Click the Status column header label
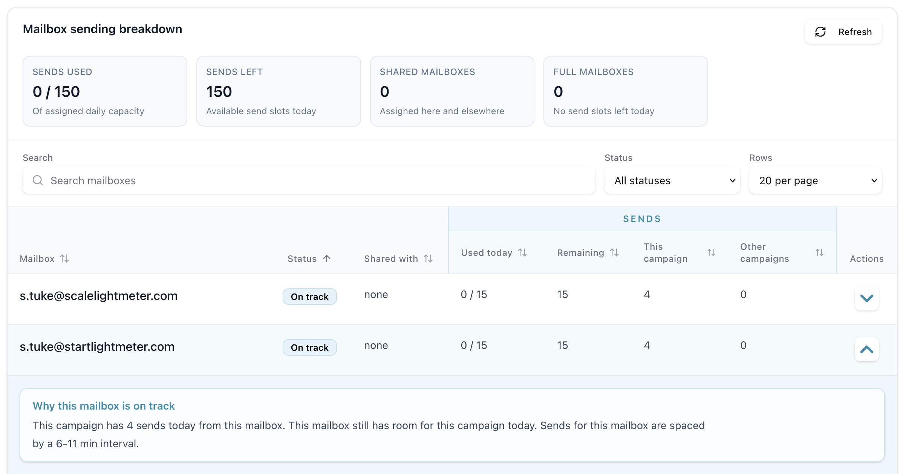 coord(302,259)
